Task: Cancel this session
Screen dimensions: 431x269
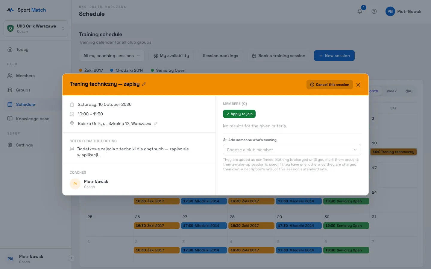Action: 330,85
